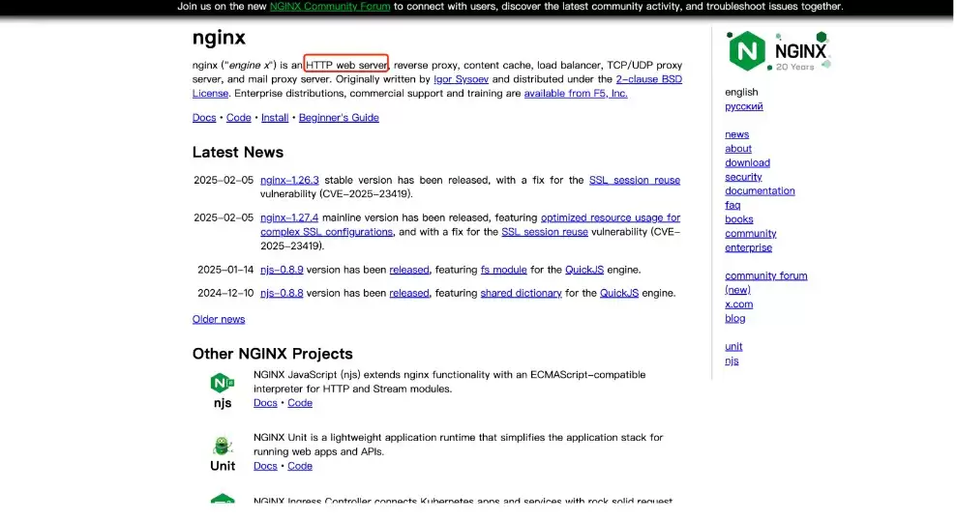This screenshot has height=520, width=957.
Task: Open 'faq' in the sidebar
Action: point(733,205)
